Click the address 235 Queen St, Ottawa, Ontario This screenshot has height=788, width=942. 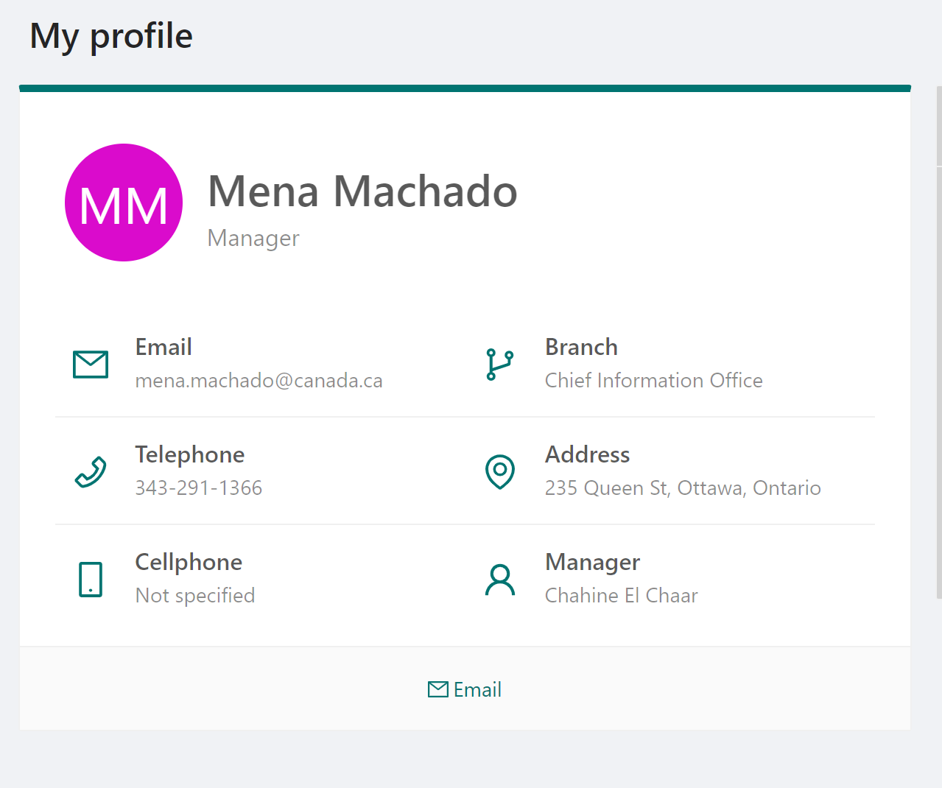tap(683, 488)
